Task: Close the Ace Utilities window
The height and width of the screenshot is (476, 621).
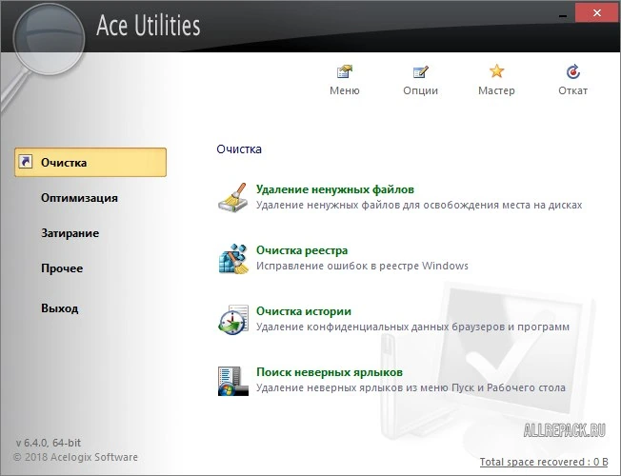Action: (597, 13)
